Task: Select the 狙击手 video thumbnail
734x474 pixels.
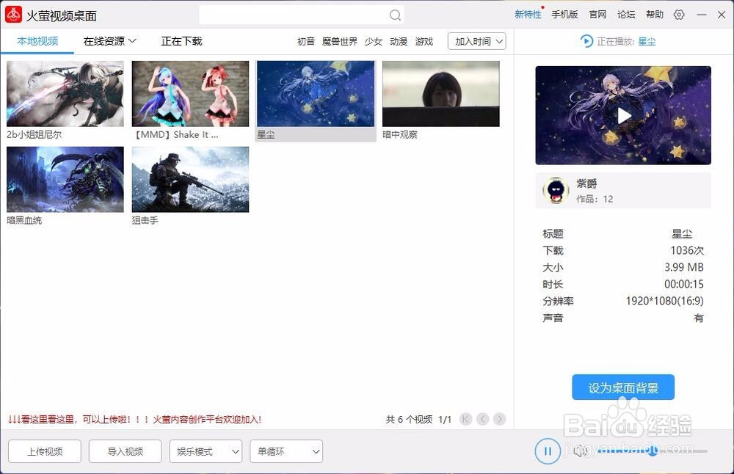Action: coord(190,179)
